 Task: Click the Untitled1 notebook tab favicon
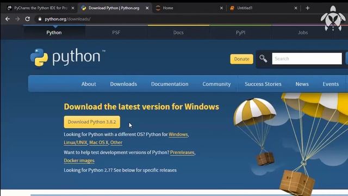click(x=232, y=8)
